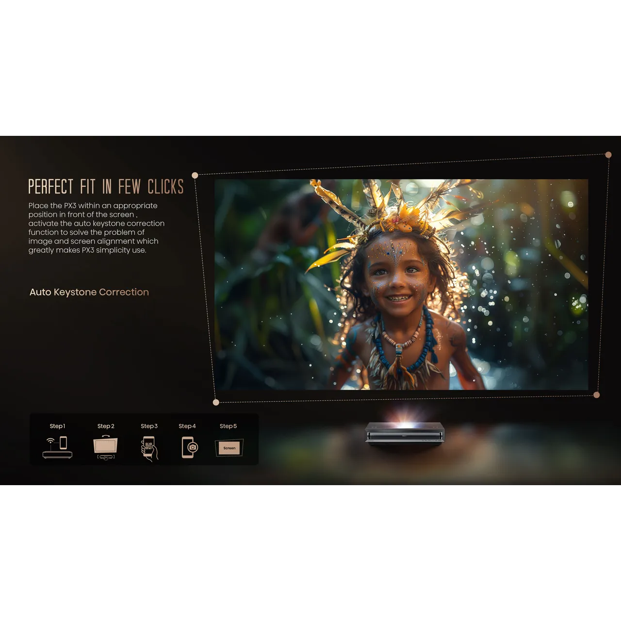
Task: Click the Auto Keystone Correction text
Action: coord(89,292)
